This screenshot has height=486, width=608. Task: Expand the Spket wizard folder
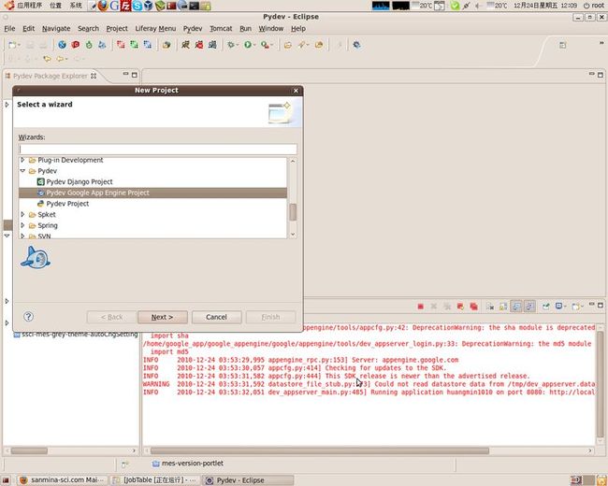[22, 214]
